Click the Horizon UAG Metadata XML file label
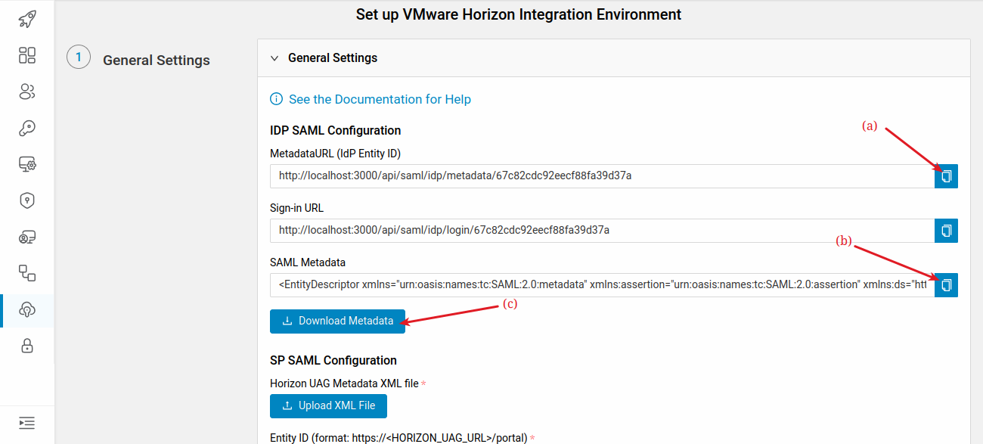 tap(344, 383)
